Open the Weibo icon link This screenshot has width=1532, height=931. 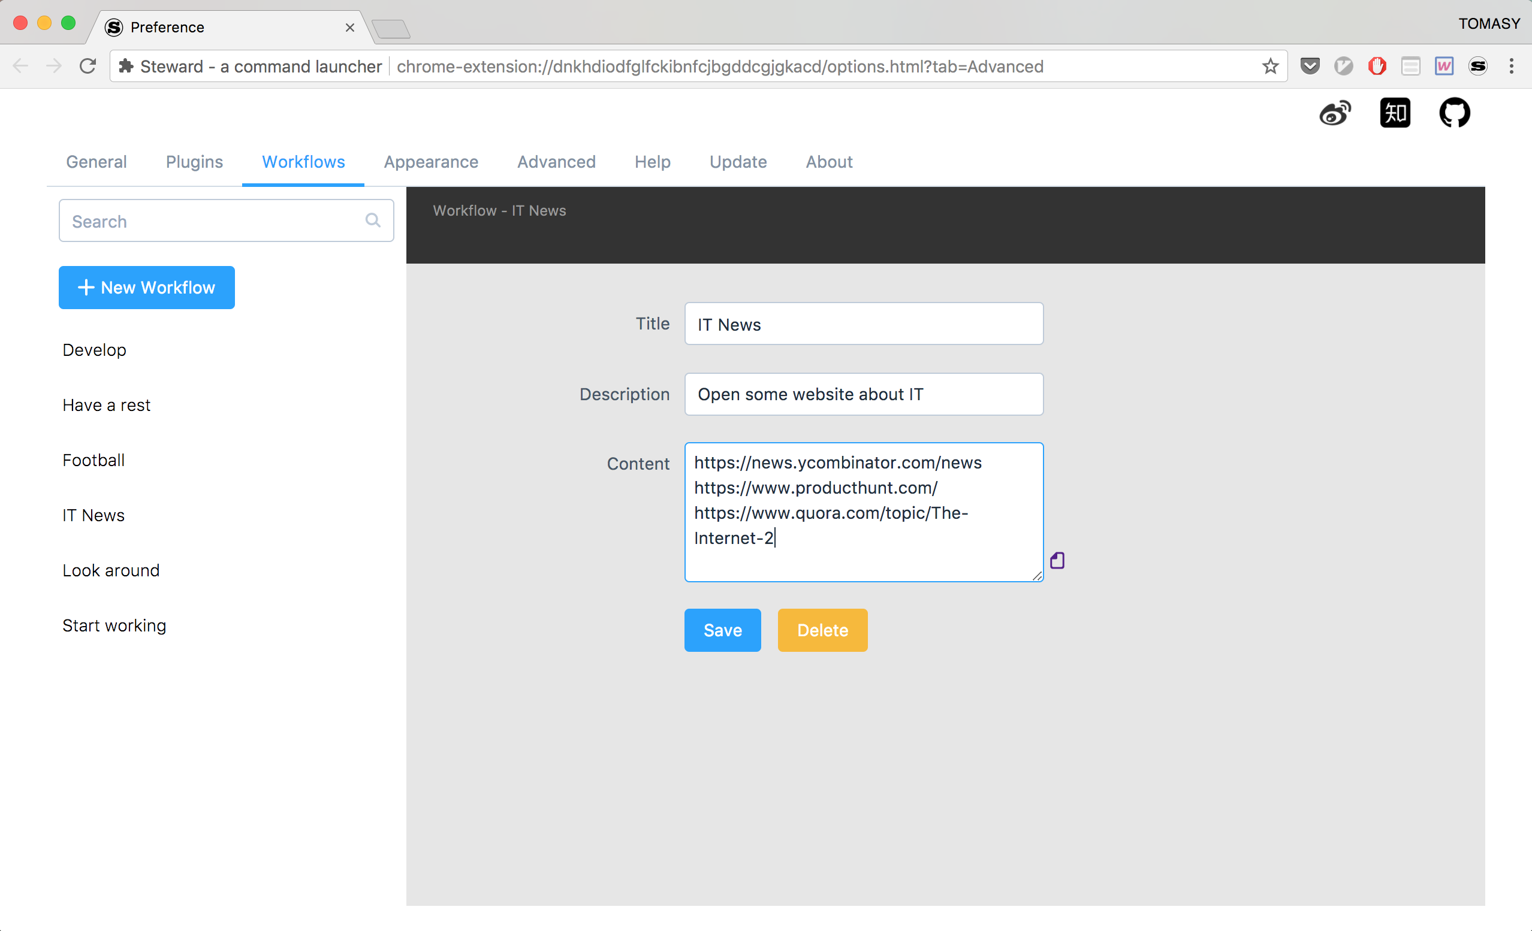pos(1335,113)
